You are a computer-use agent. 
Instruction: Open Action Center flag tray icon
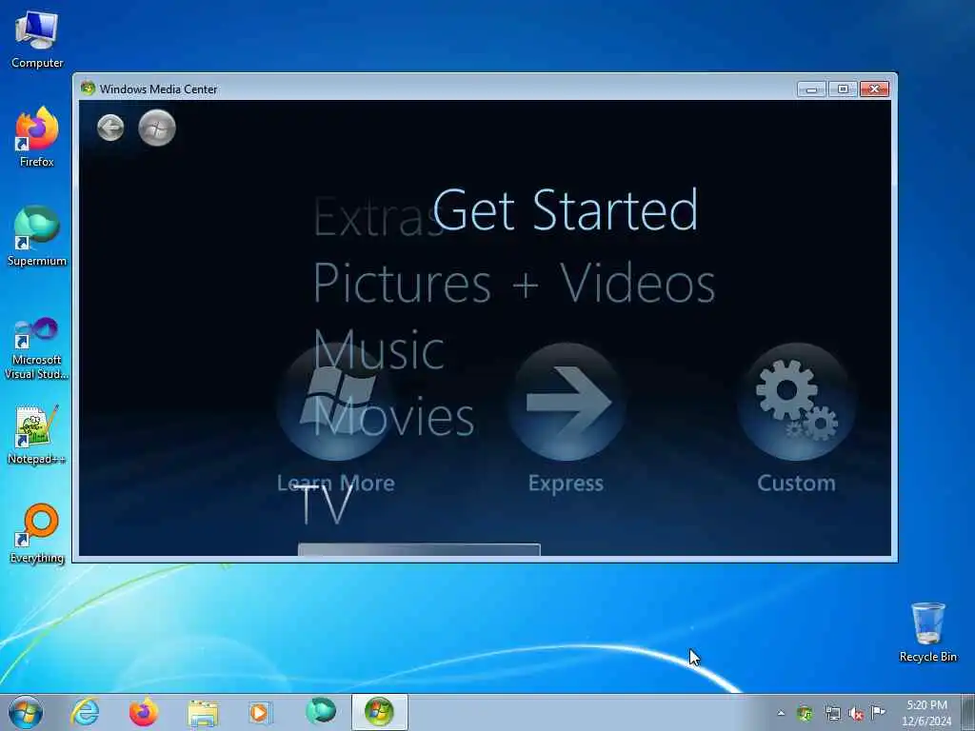point(878,712)
